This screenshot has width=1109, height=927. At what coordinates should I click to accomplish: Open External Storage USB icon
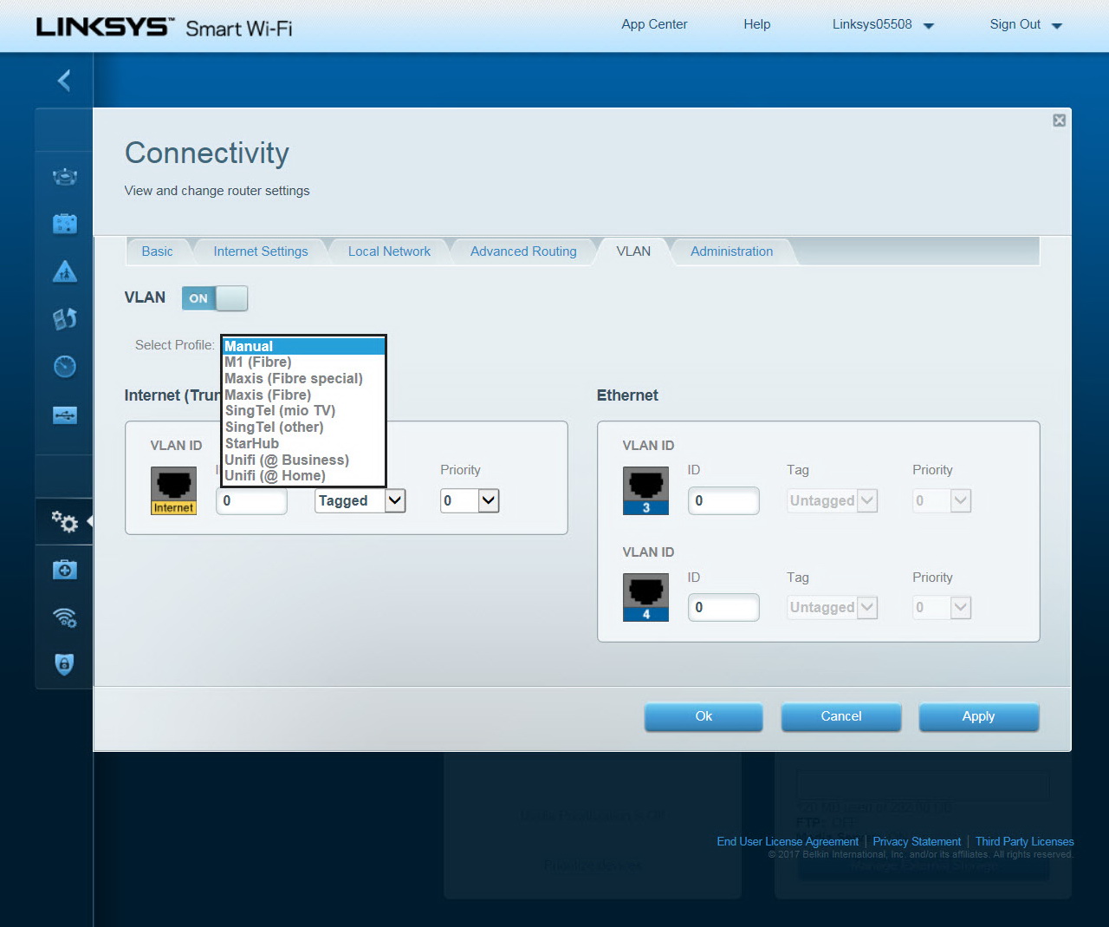(65, 415)
